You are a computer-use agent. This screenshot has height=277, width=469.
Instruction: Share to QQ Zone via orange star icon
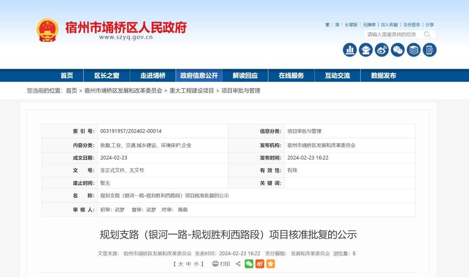(271, 264)
